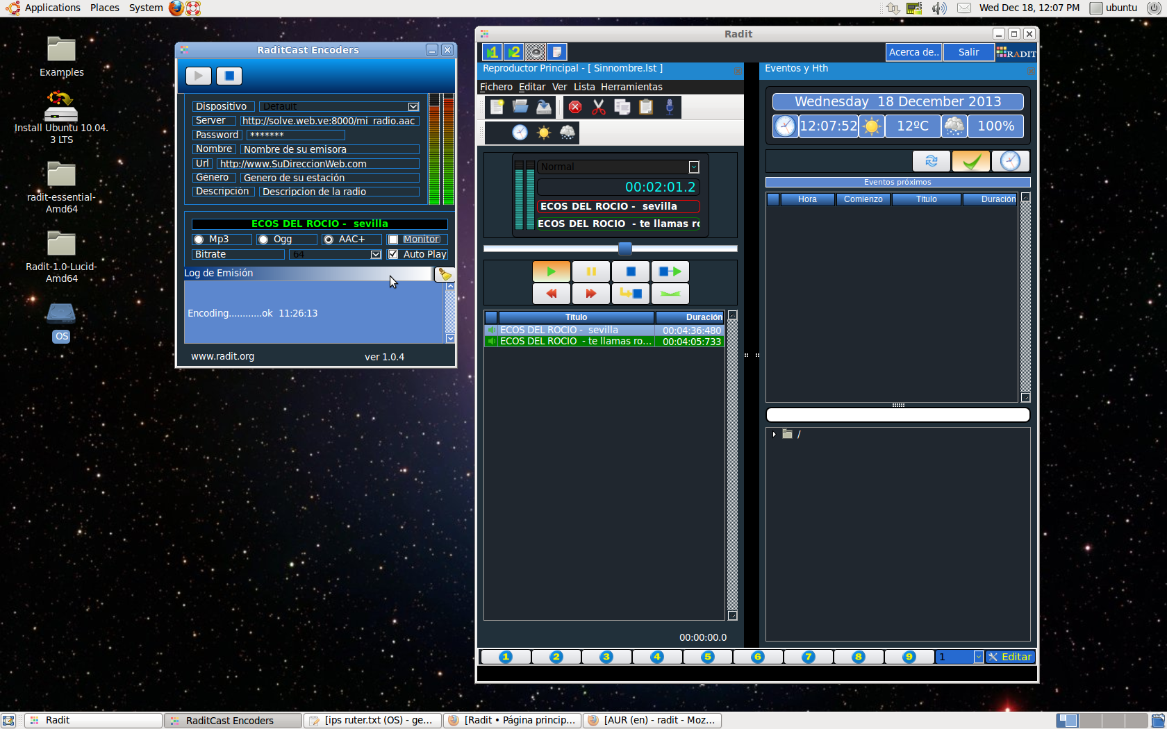The image size is (1167, 729).
Task: Select the Mp3 radio button
Action: (x=199, y=240)
